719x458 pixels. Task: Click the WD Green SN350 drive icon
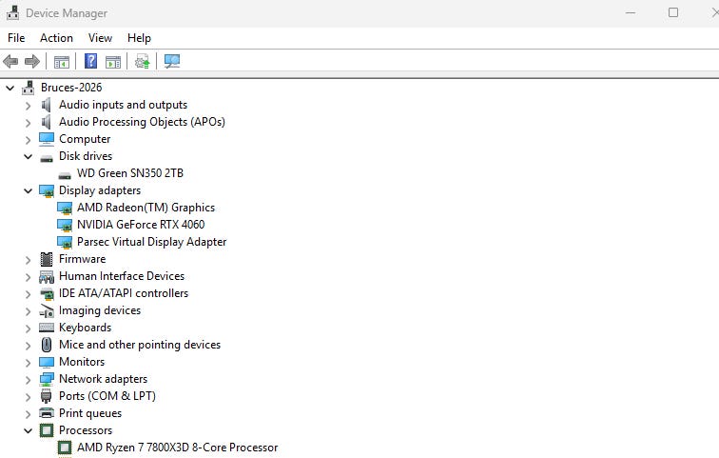click(x=65, y=175)
